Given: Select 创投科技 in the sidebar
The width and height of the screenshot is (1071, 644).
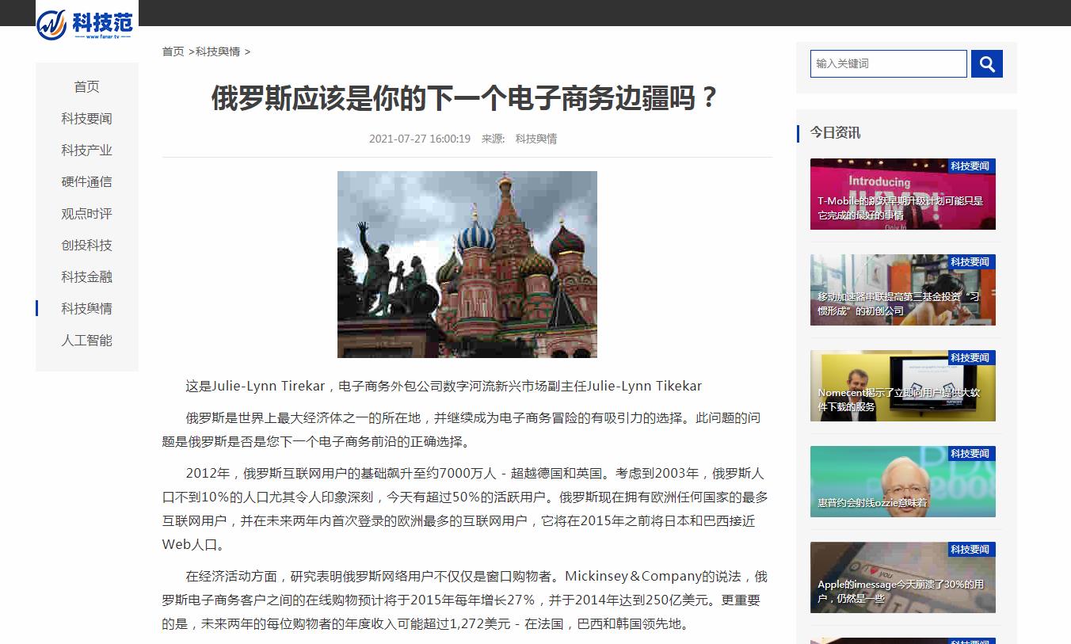Looking at the screenshot, I should click(87, 246).
